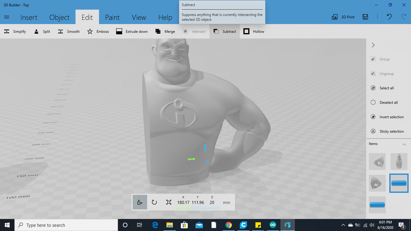Image resolution: width=411 pixels, height=231 pixels.
Task: Deselect all objects
Action: (x=387, y=102)
